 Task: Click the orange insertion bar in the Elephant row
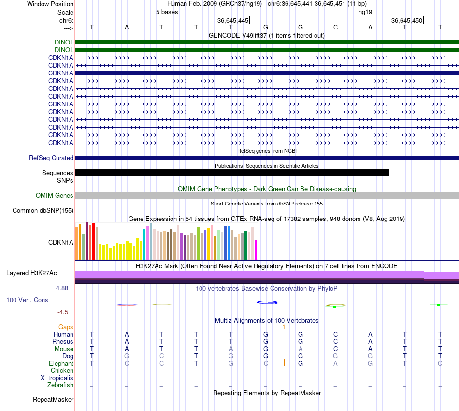pos(284,363)
